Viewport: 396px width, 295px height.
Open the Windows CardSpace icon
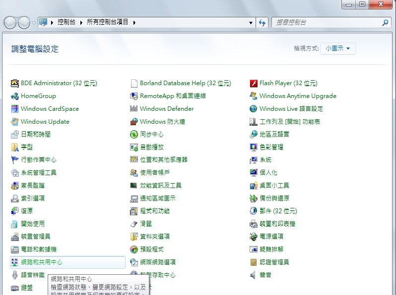[x=15, y=109]
